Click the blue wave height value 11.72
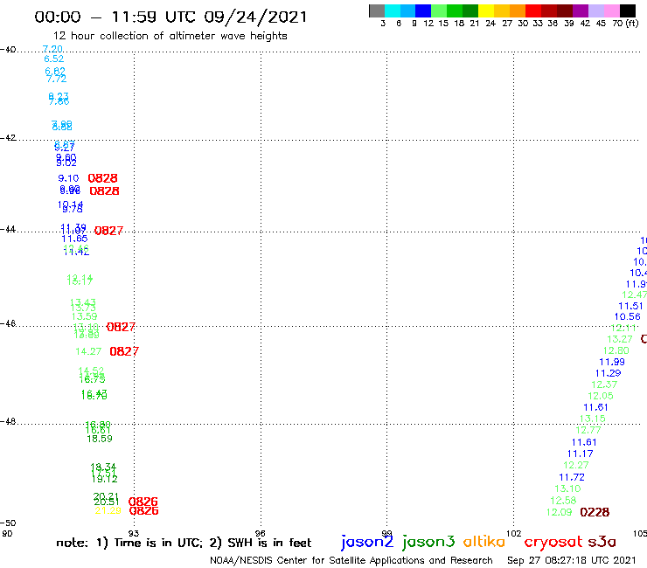The image size is (647, 568). [572, 478]
